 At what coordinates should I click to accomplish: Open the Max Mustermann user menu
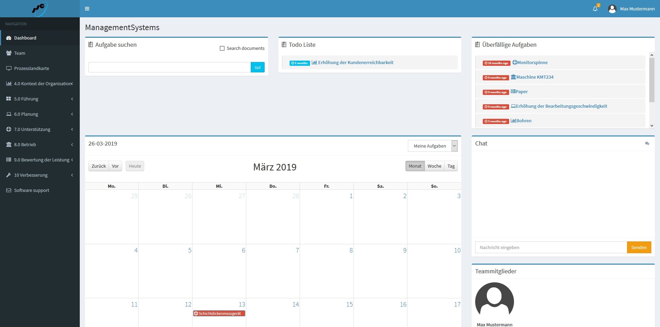(632, 9)
